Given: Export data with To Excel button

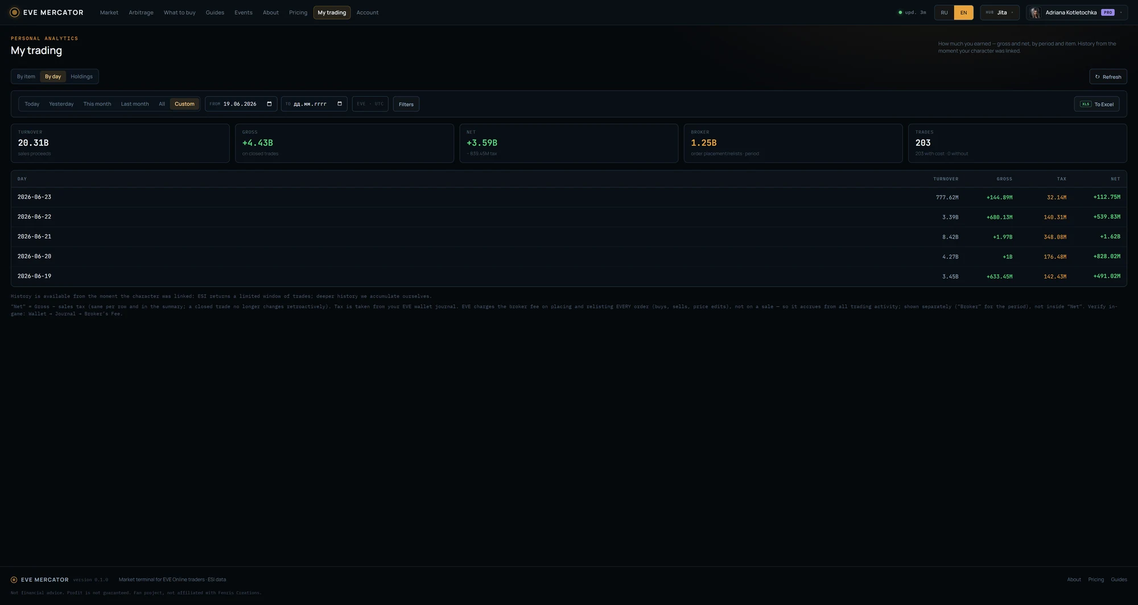Looking at the screenshot, I should coord(1096,104).
